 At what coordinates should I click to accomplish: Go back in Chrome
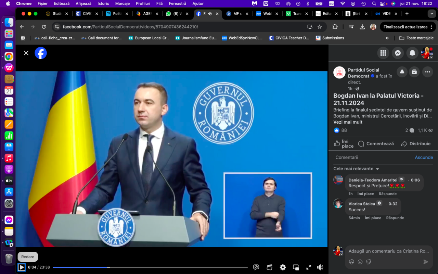22,27
